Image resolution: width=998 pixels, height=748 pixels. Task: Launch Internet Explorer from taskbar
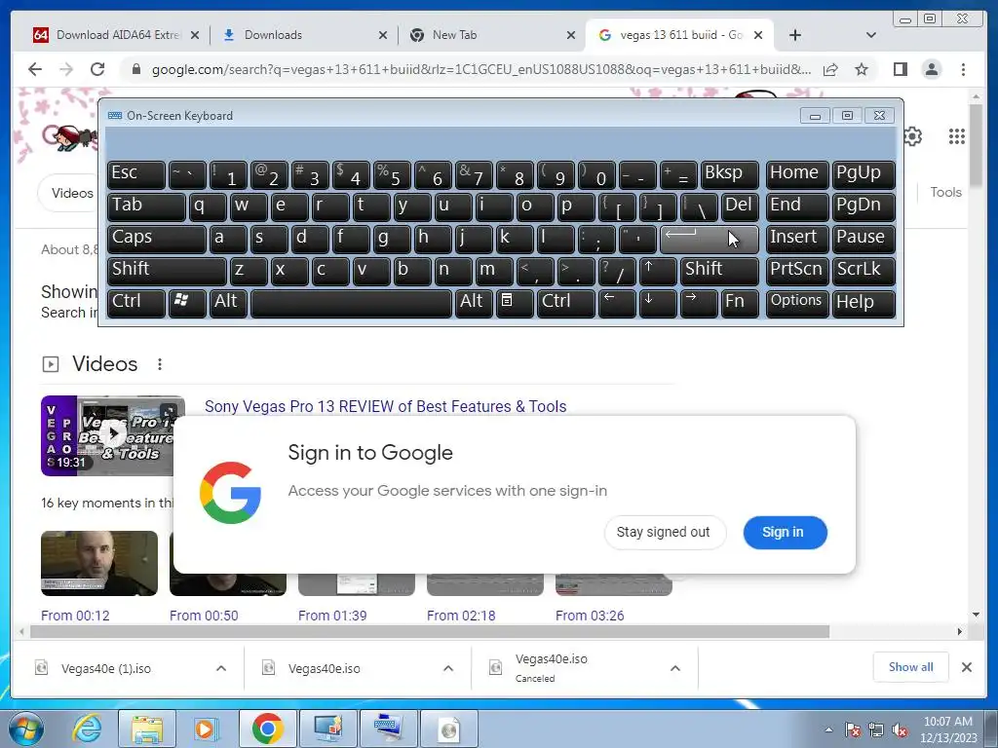[86, 729]
